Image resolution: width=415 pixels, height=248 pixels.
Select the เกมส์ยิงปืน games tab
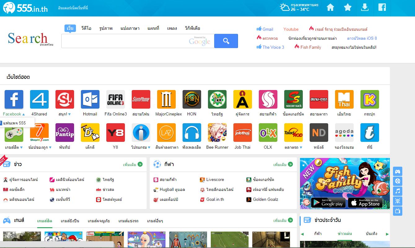click(70, 221)
